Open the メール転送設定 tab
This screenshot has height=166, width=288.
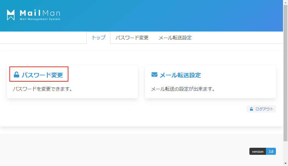coord(175,38)
